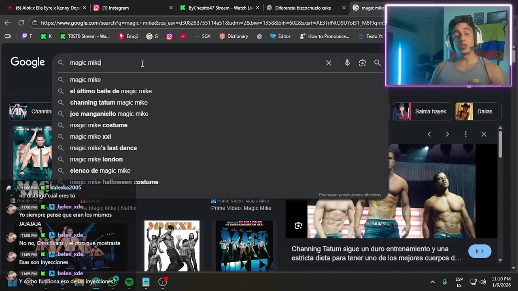Screen dimensions: 518x291
Task: Open the Editor bookmark
Action: 280,36
